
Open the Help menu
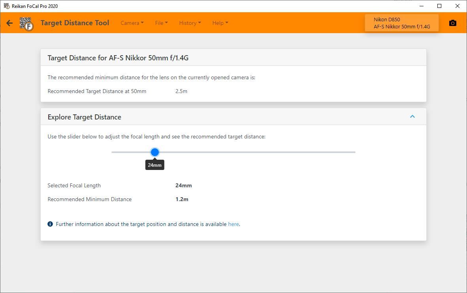tap(220, 23)
